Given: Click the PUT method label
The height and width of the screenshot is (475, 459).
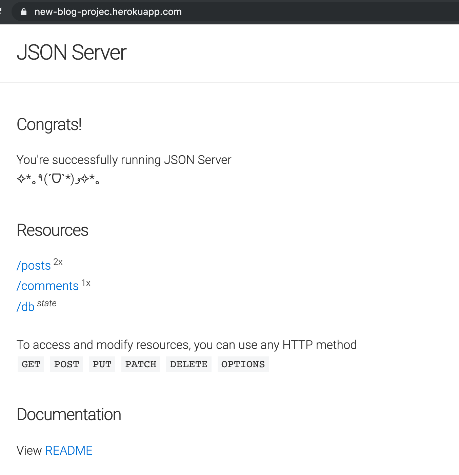Looking at the screenshot, I should point(102,364).
